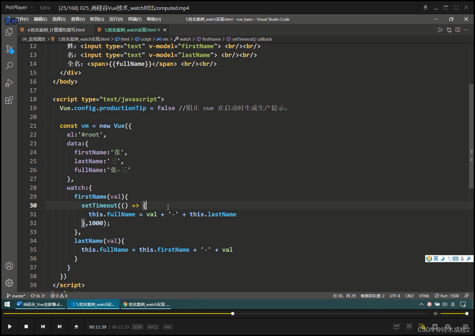This screenshot has height=336, width=475.
Task: Split the editor to the right
Action: pos(458,30)
